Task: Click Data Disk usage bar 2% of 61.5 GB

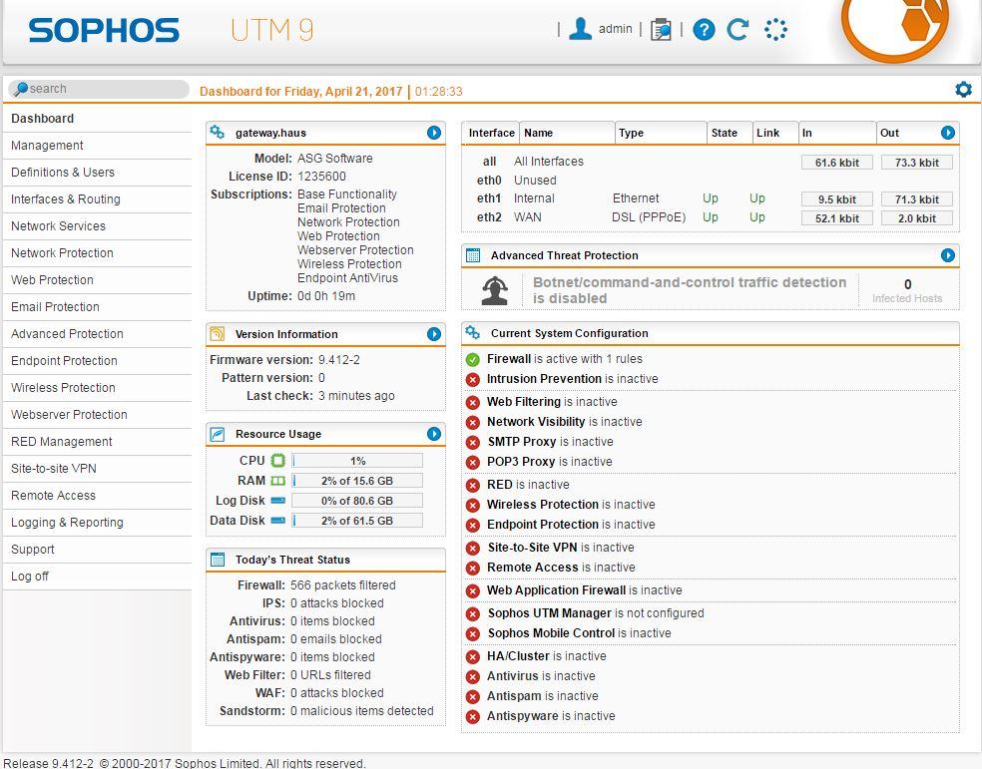Action: (x=357, y=520)
